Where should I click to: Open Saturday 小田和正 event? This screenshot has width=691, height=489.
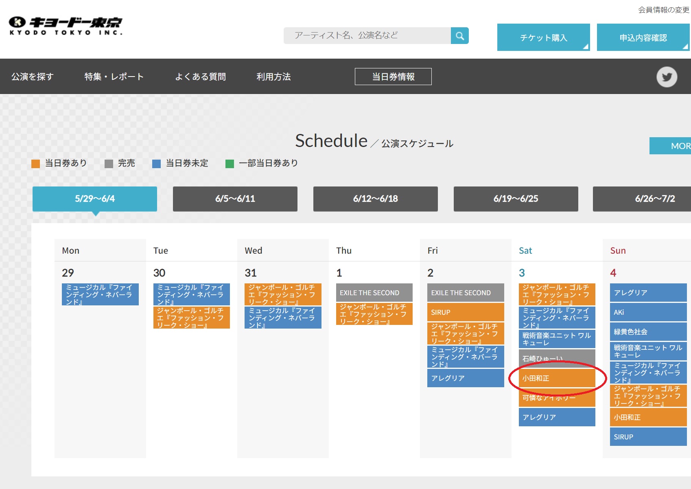557,378
